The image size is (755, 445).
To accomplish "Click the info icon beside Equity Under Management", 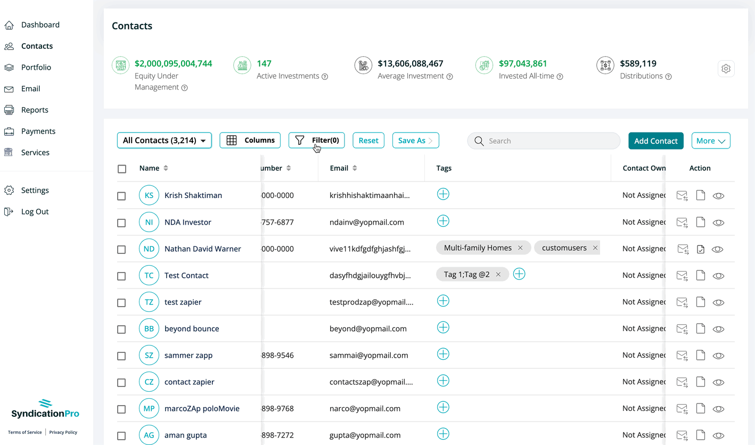I will (184, 88).
